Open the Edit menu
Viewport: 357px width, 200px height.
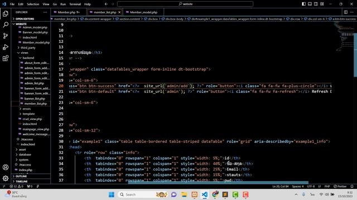tap(21, 4)
